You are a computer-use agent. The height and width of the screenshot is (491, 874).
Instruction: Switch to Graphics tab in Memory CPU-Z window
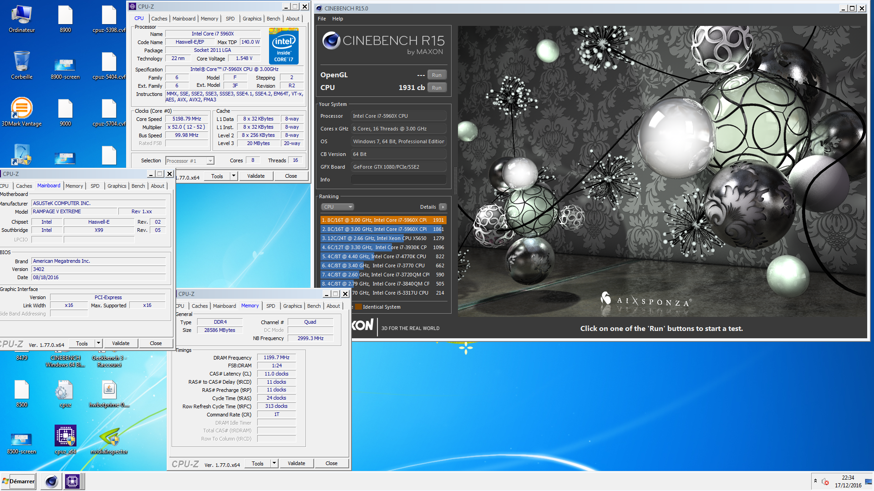coord(292,306)
